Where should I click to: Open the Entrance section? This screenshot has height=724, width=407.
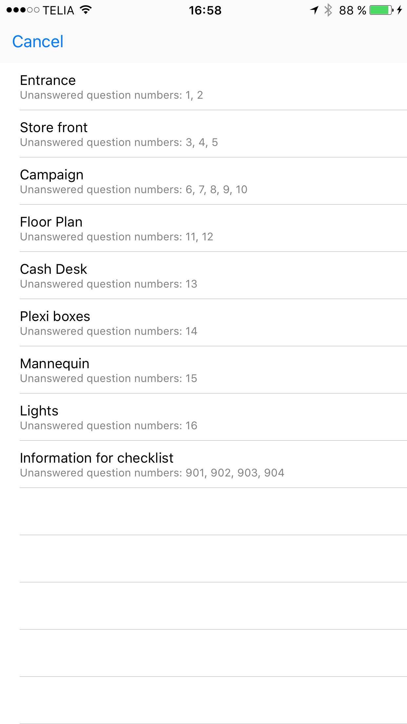pos(203,87)
